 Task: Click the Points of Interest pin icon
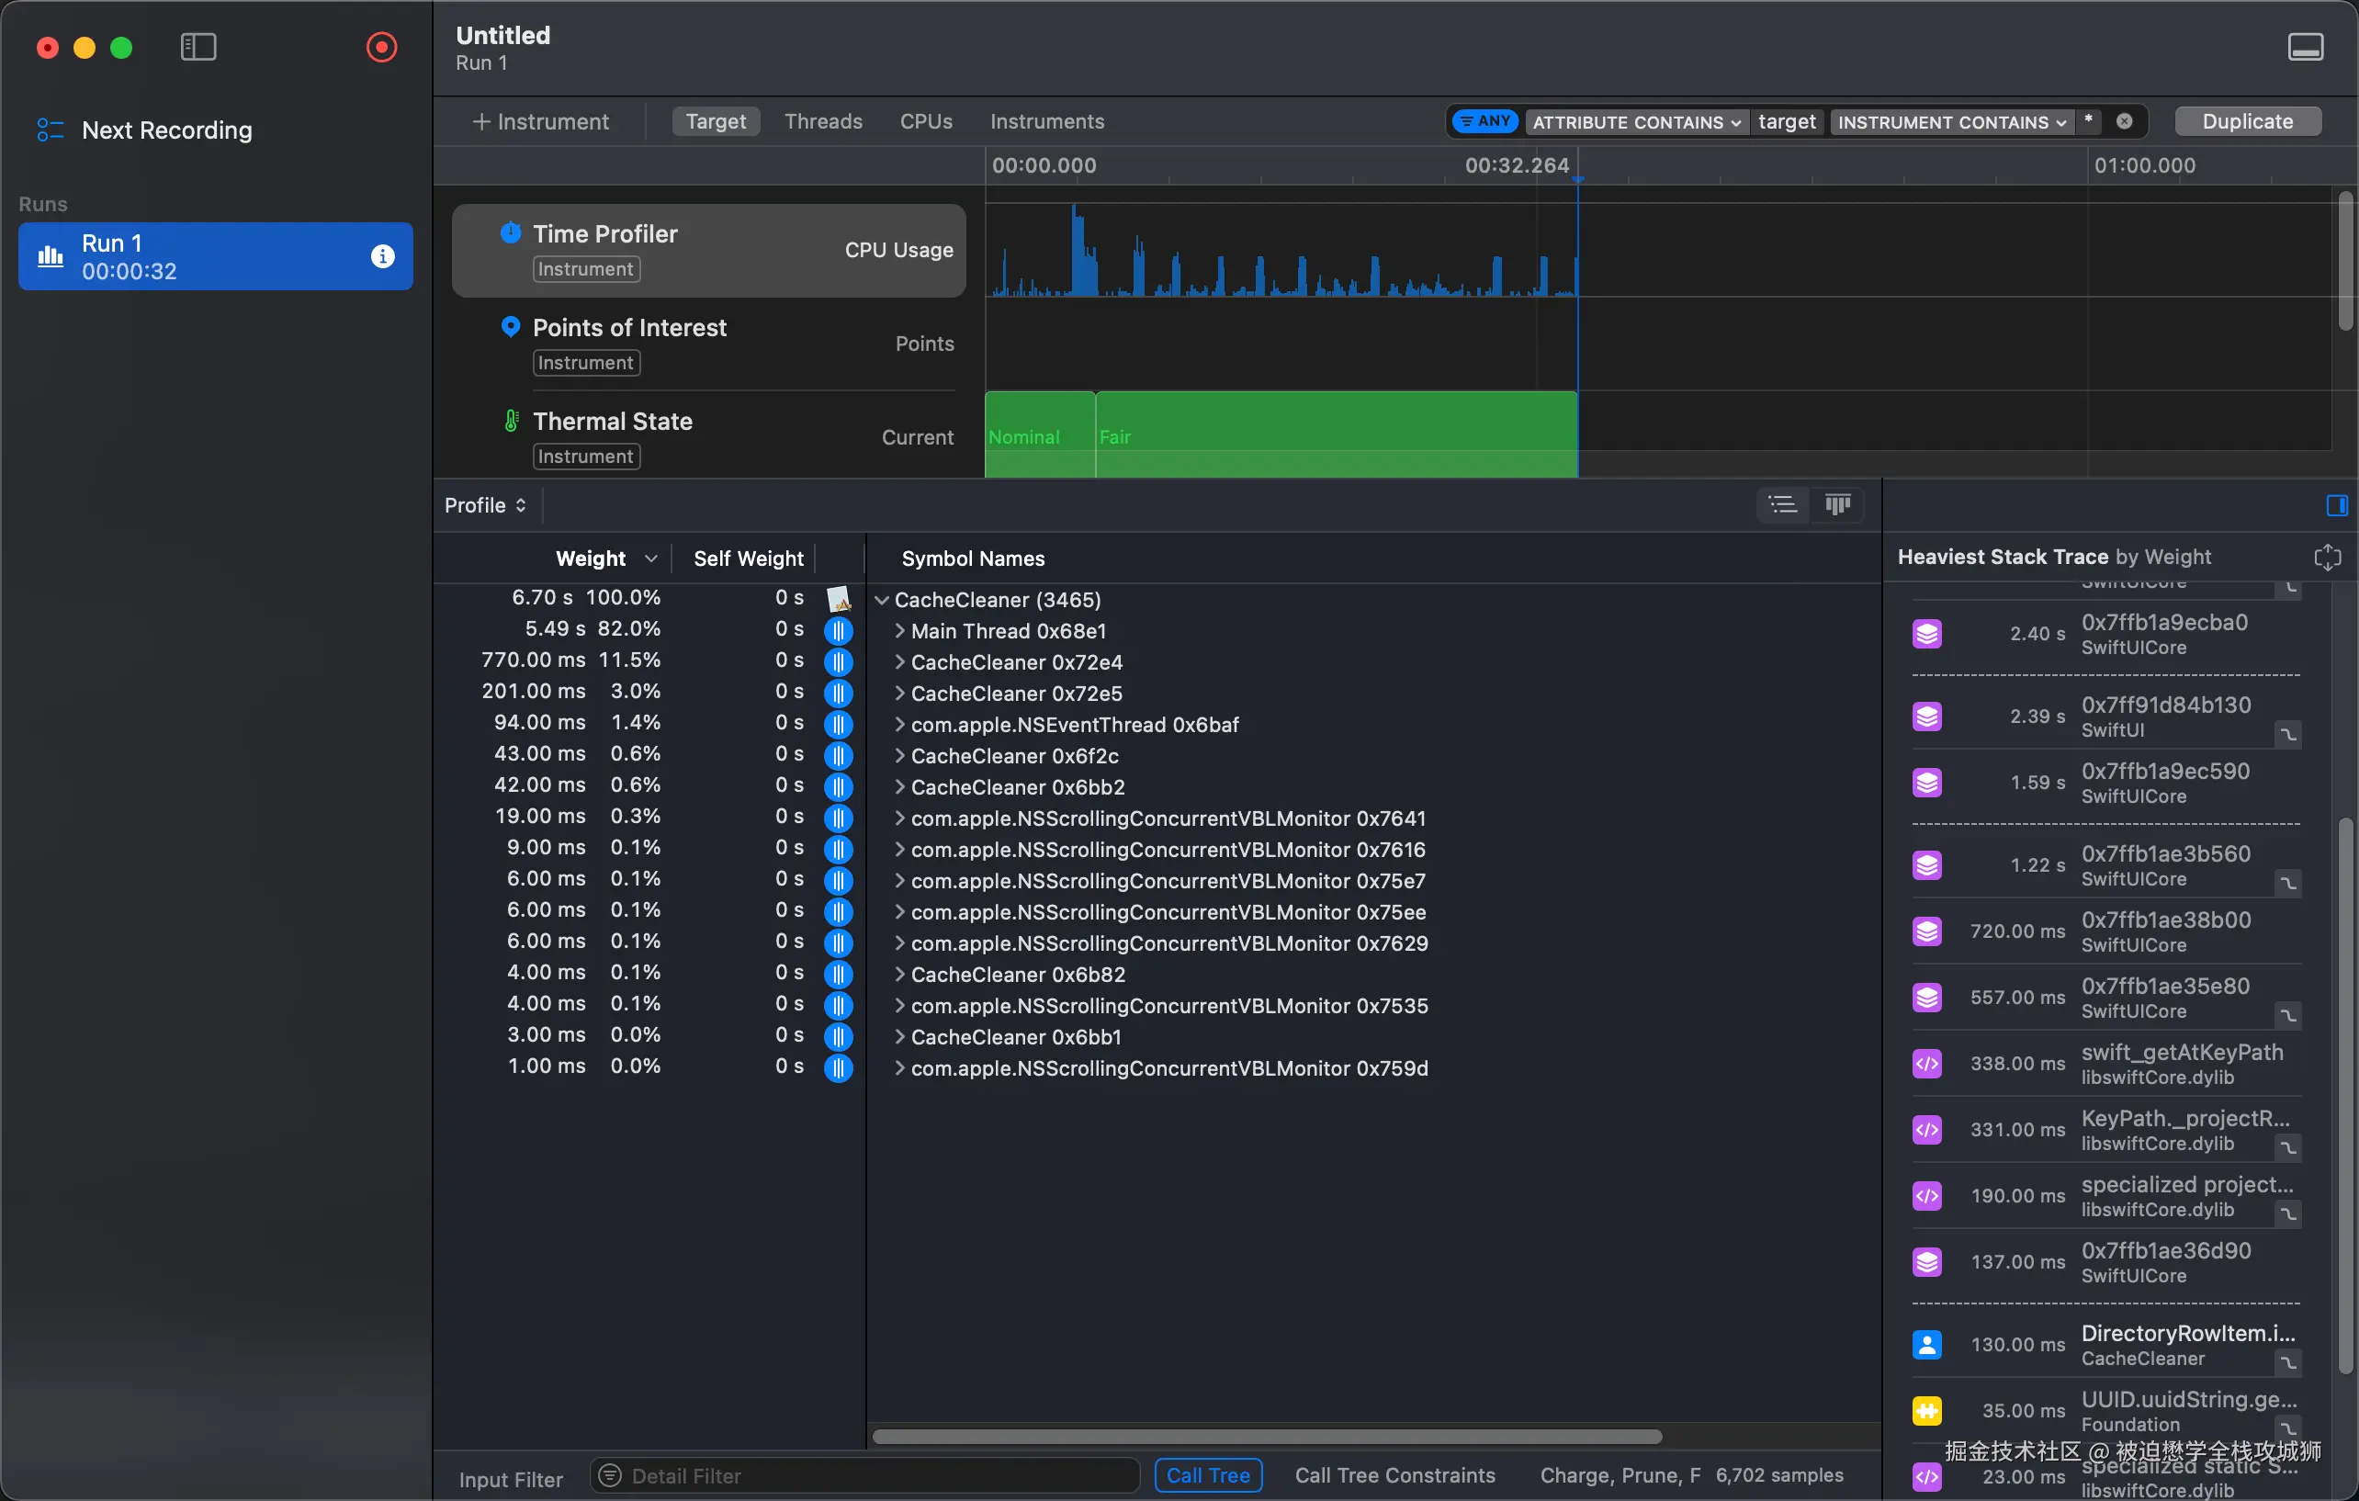click(x=511, y=326)
